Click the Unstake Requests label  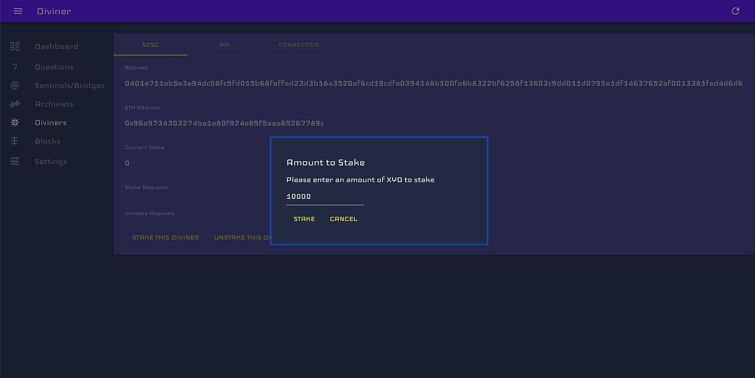(150, 213)
